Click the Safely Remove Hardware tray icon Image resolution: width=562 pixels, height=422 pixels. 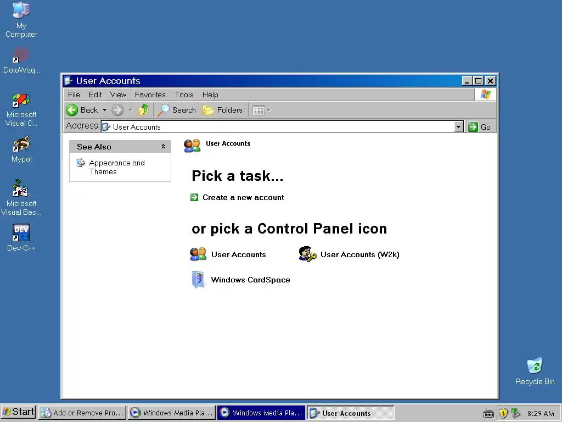[516, 413]
